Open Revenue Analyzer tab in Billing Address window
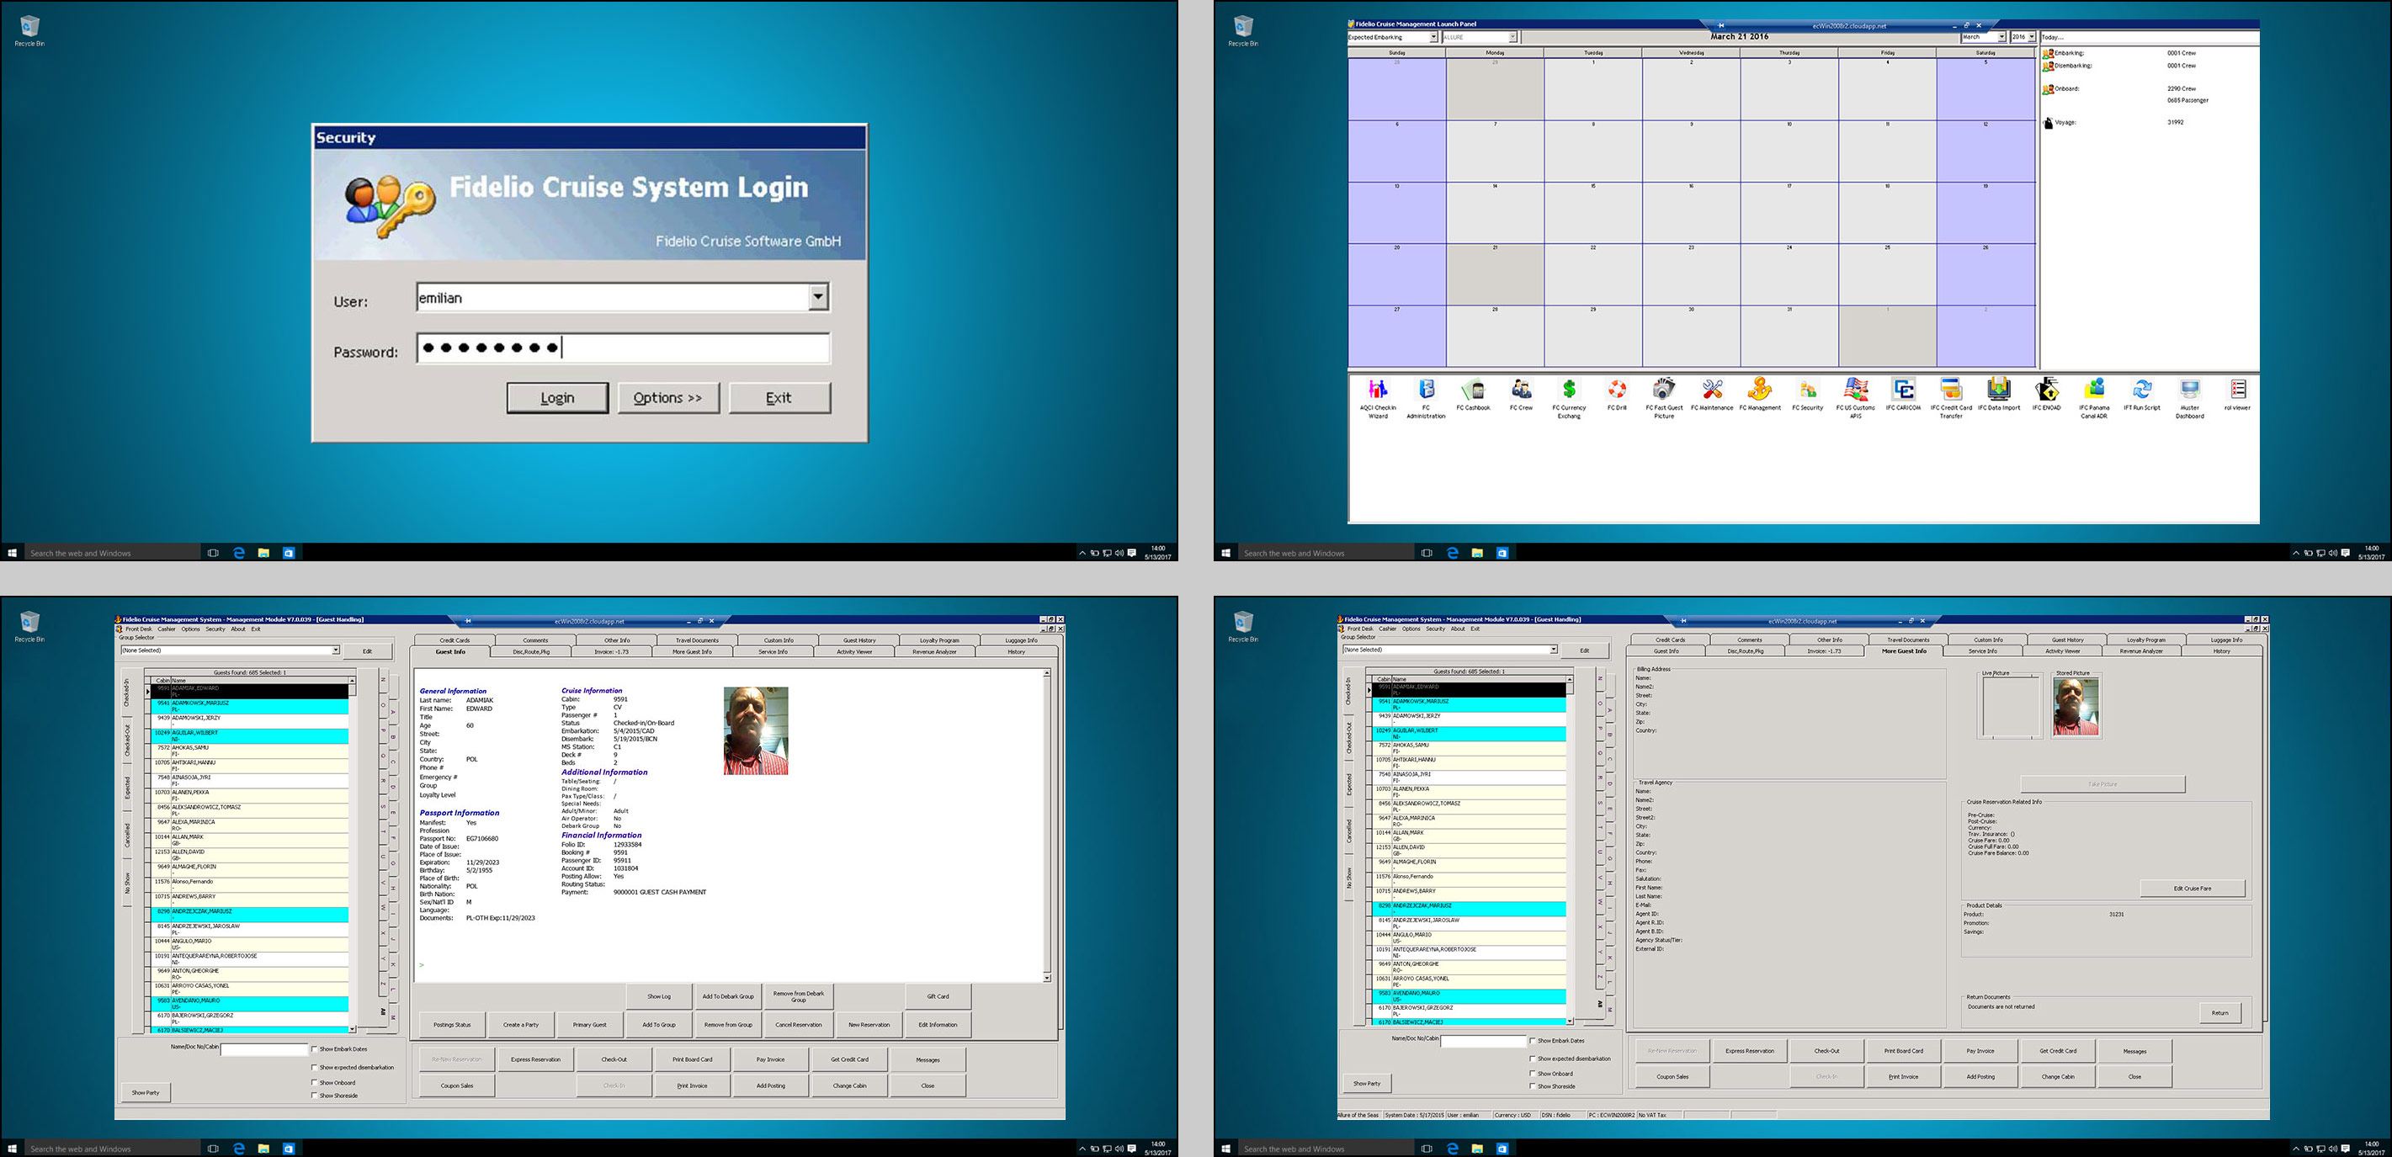 [2141, 651]
